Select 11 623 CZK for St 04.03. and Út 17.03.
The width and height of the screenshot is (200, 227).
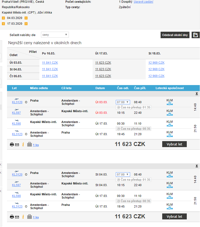pyautogui.click(x=103, y=69)
